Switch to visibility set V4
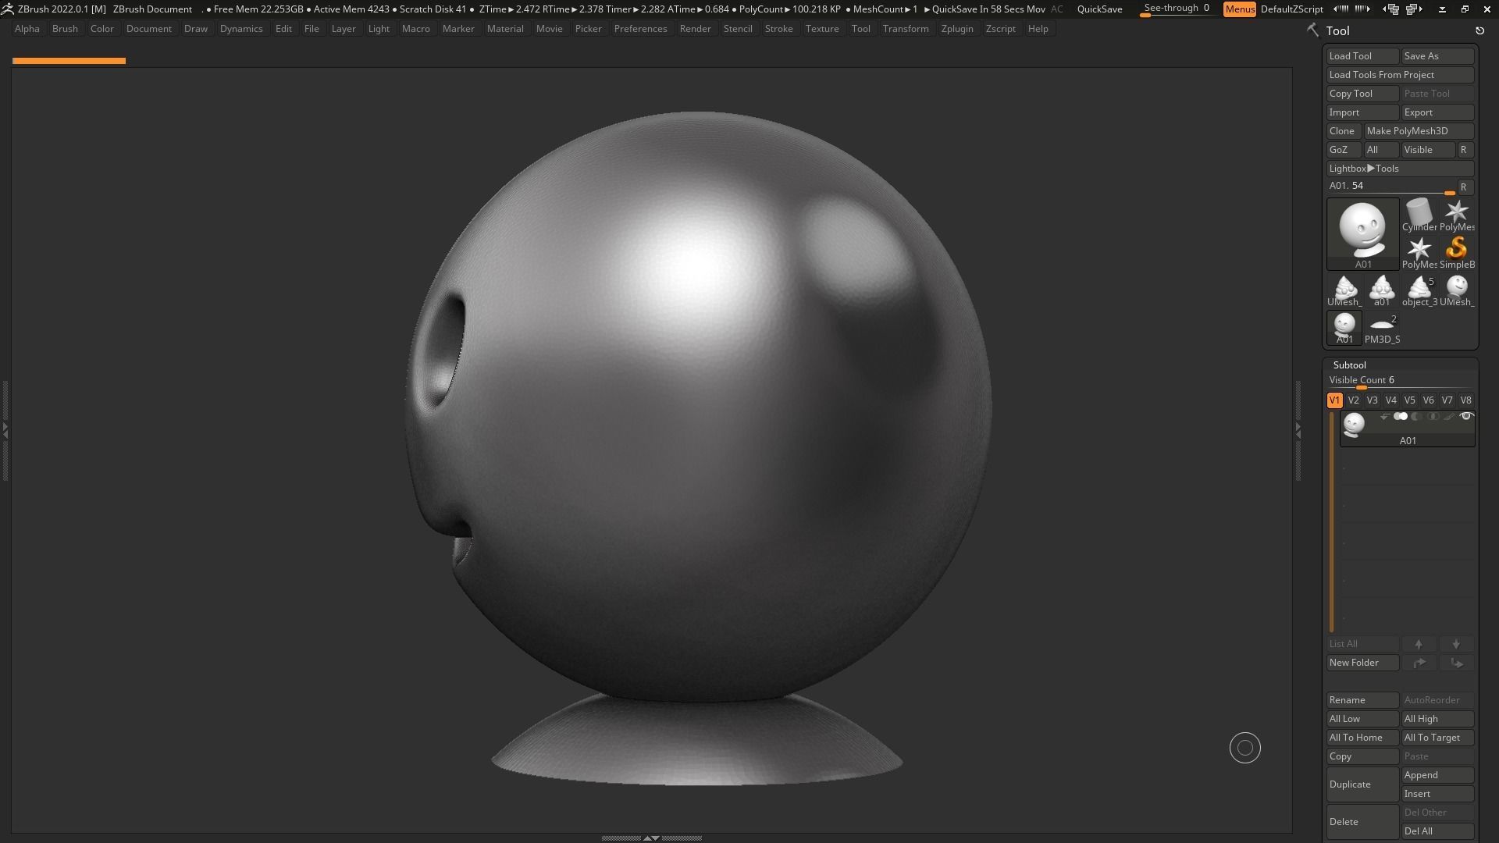 click(1390, 400)
